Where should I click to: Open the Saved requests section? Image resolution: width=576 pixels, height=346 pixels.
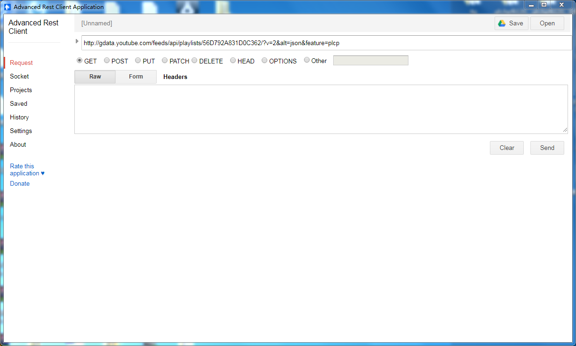[x=18, y=103]
